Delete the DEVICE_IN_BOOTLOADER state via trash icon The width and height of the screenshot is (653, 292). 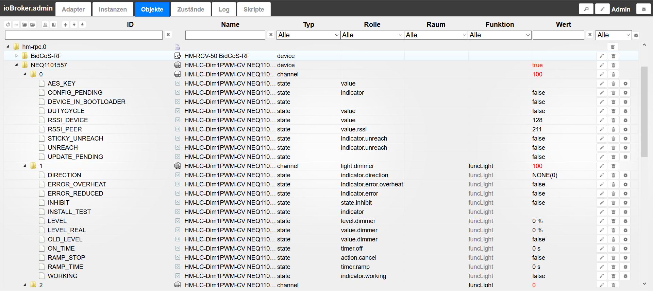pos(613,102)
